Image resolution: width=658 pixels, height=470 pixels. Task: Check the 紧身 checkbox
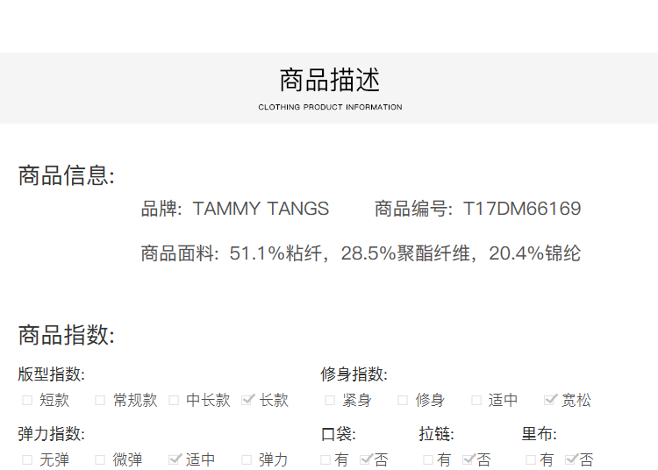tap(330, 400)
